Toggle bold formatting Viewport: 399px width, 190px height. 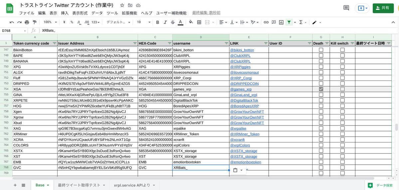(158, 22)
